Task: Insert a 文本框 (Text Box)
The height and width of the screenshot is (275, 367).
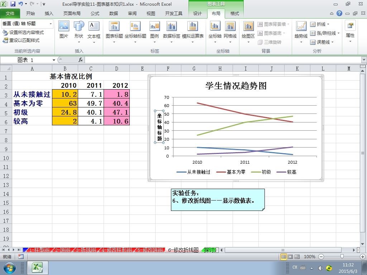Action: tap(94, 32)
